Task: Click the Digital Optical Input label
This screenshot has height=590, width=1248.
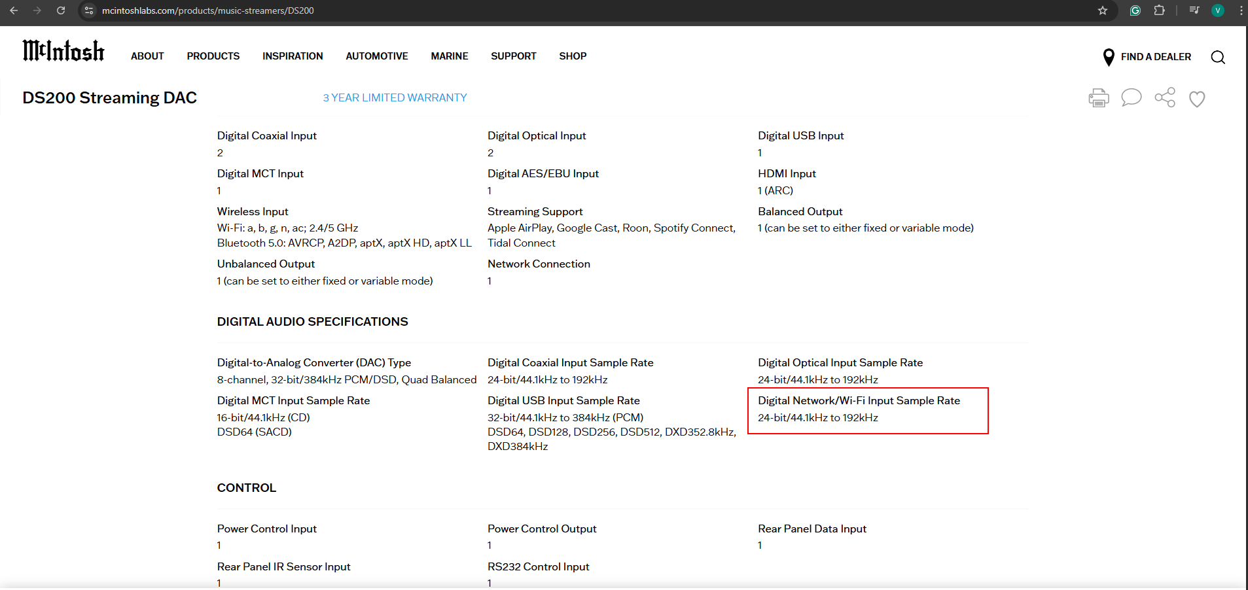Action: (x=537, y=135)
